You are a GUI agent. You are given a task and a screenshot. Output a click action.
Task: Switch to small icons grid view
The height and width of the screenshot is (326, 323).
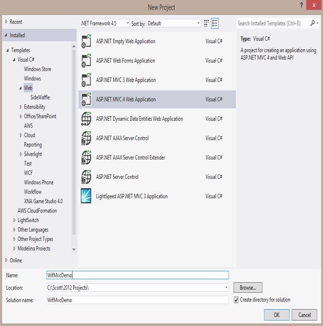point(206,23)
